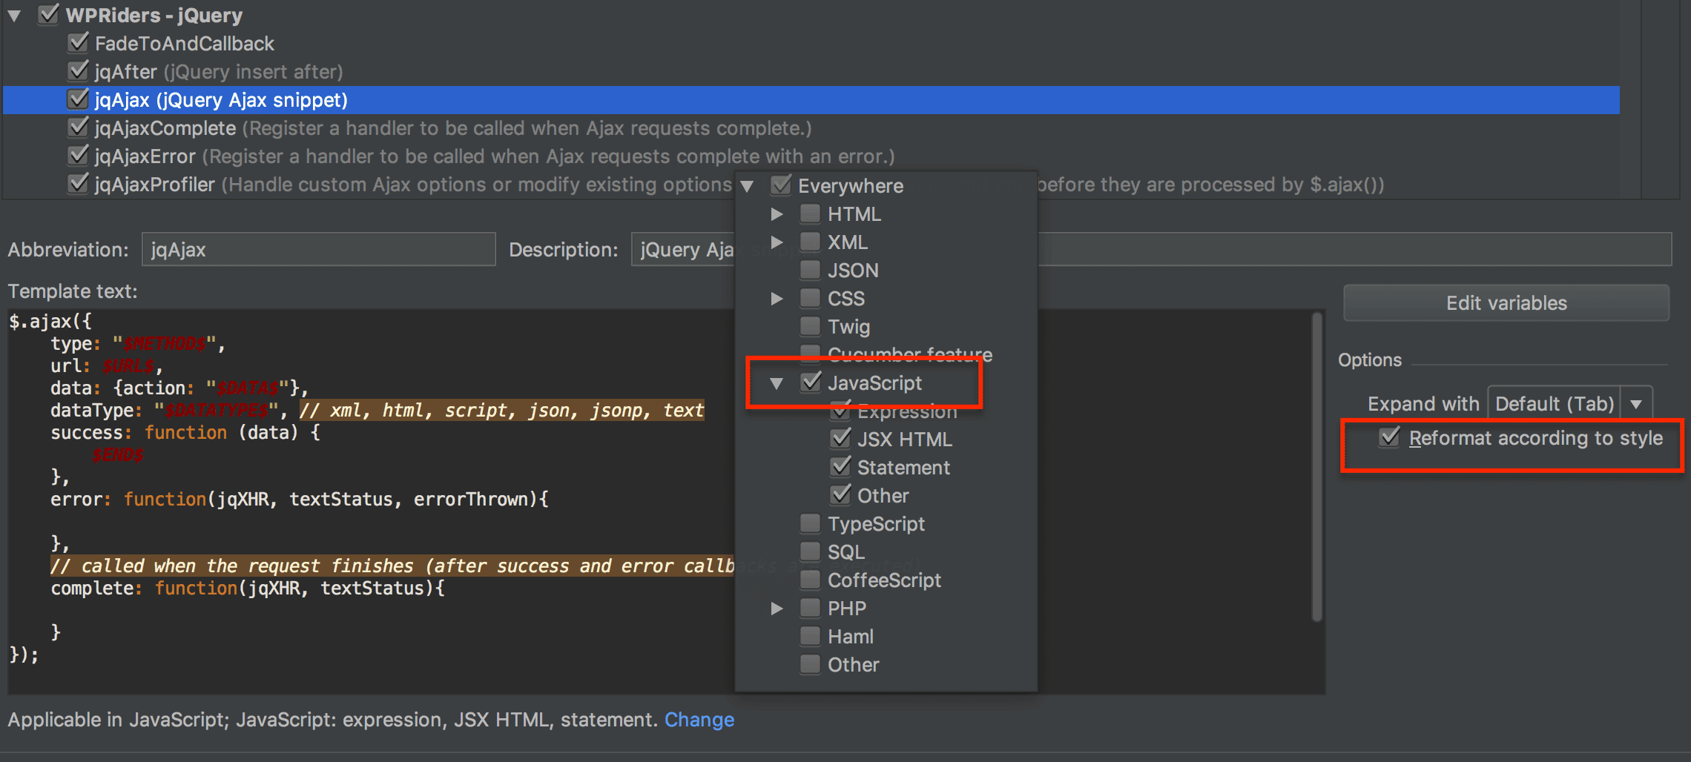Viewport: 1691px width, 762px height.
Task: Toggle Reformat according to style checkbox
Action: coord(1390,438)
